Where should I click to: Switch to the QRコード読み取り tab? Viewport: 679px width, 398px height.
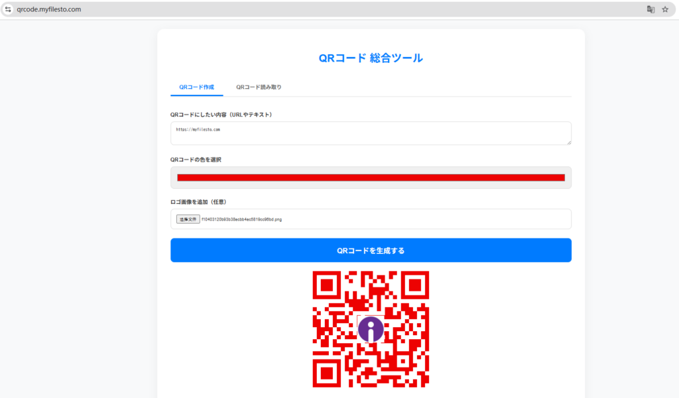259,87
